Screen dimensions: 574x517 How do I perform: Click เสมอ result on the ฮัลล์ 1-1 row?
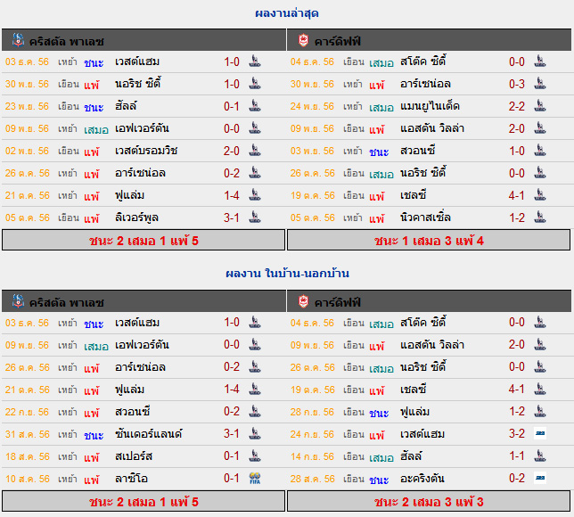click(x=381, y=457)
